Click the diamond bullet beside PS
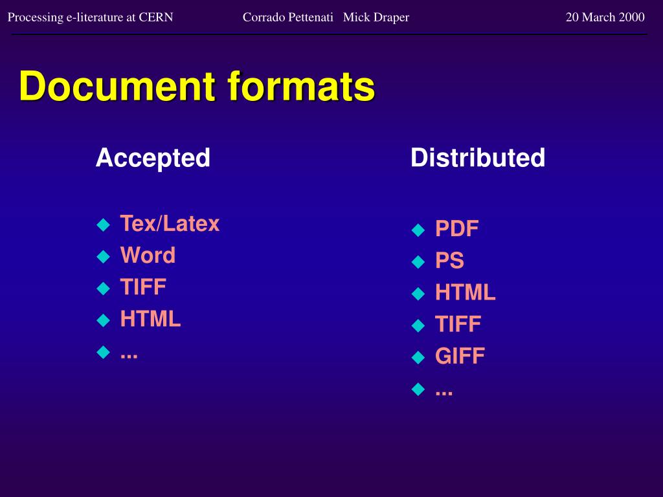This screenshot has width=663, height=497. coord(418,262)
